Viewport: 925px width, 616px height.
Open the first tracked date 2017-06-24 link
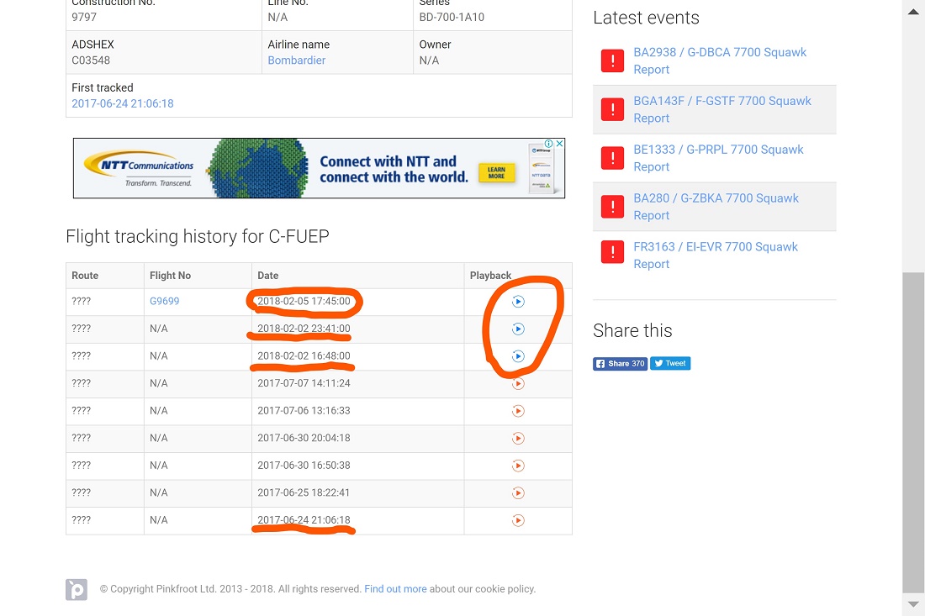[123, 103]
